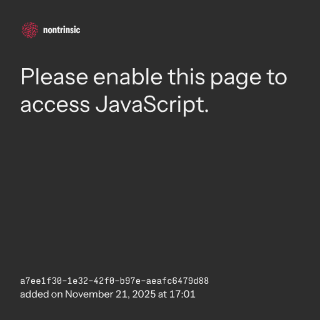Click the words added on before the date

coord(41,294)
